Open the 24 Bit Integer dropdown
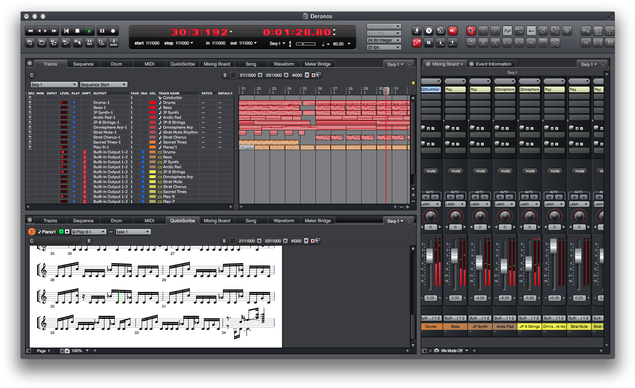This screenshot has width=635, height=388. tap(384, 40)
